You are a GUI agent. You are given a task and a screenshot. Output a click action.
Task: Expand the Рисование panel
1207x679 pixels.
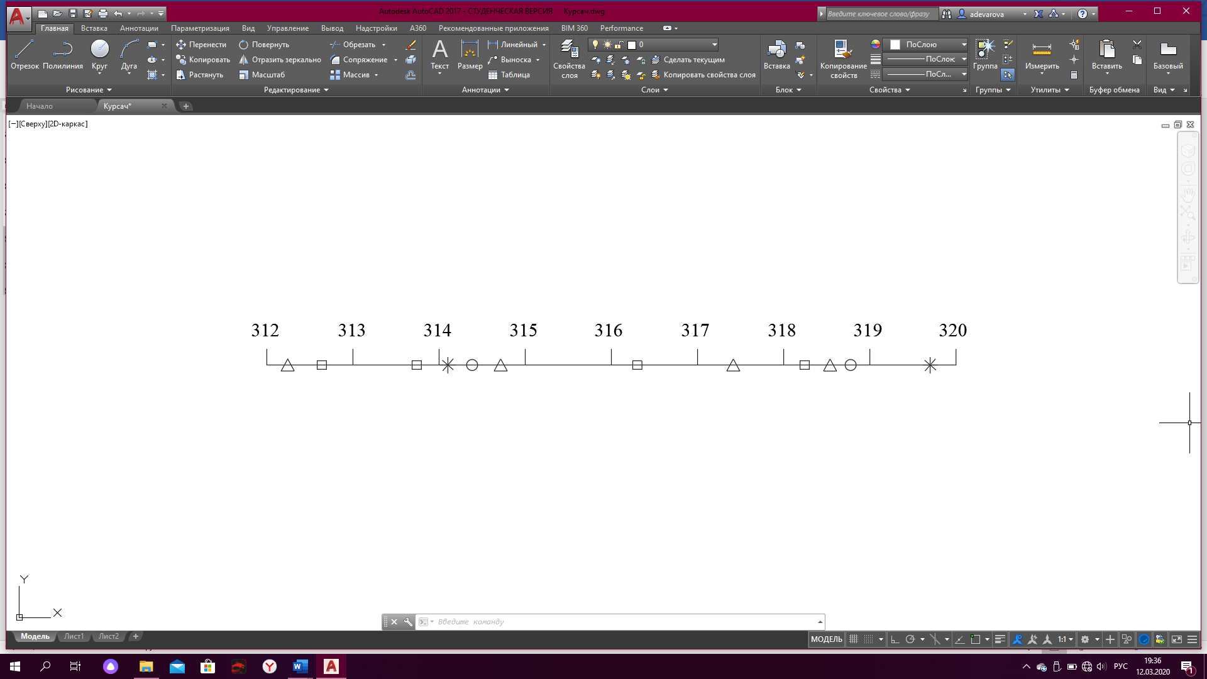(x=88, y=90)
